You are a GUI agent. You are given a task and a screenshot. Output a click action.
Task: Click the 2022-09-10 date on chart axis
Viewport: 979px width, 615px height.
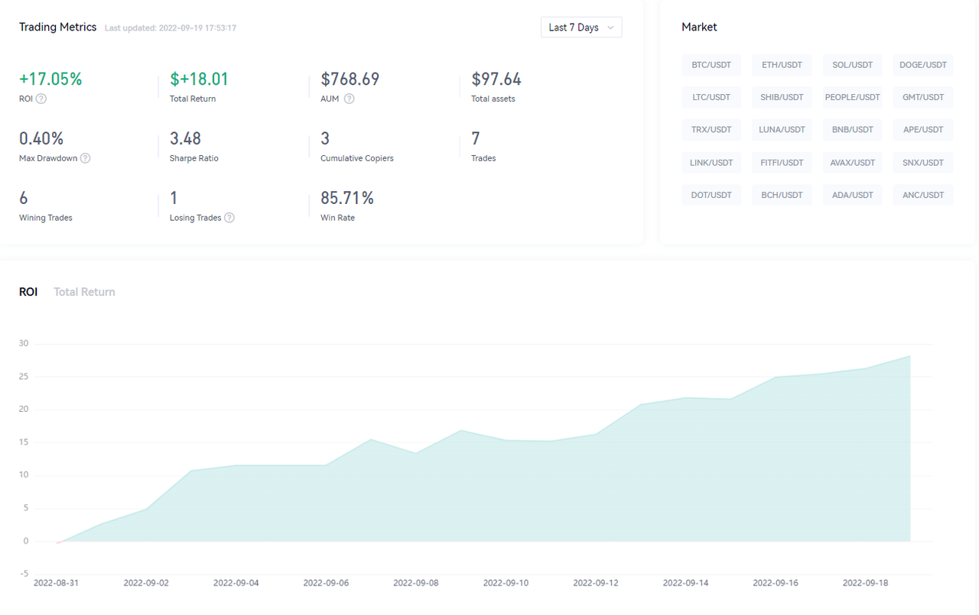(x=506, y=583)
